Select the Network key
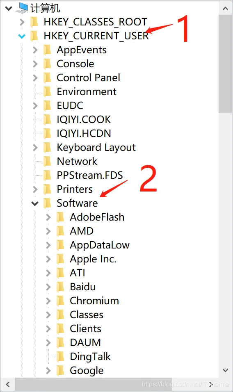 tap(77, 161)
